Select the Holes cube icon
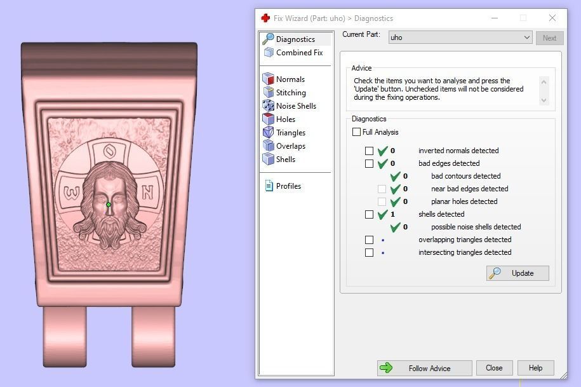Screen dimensions: 581x387 [268, 119]
